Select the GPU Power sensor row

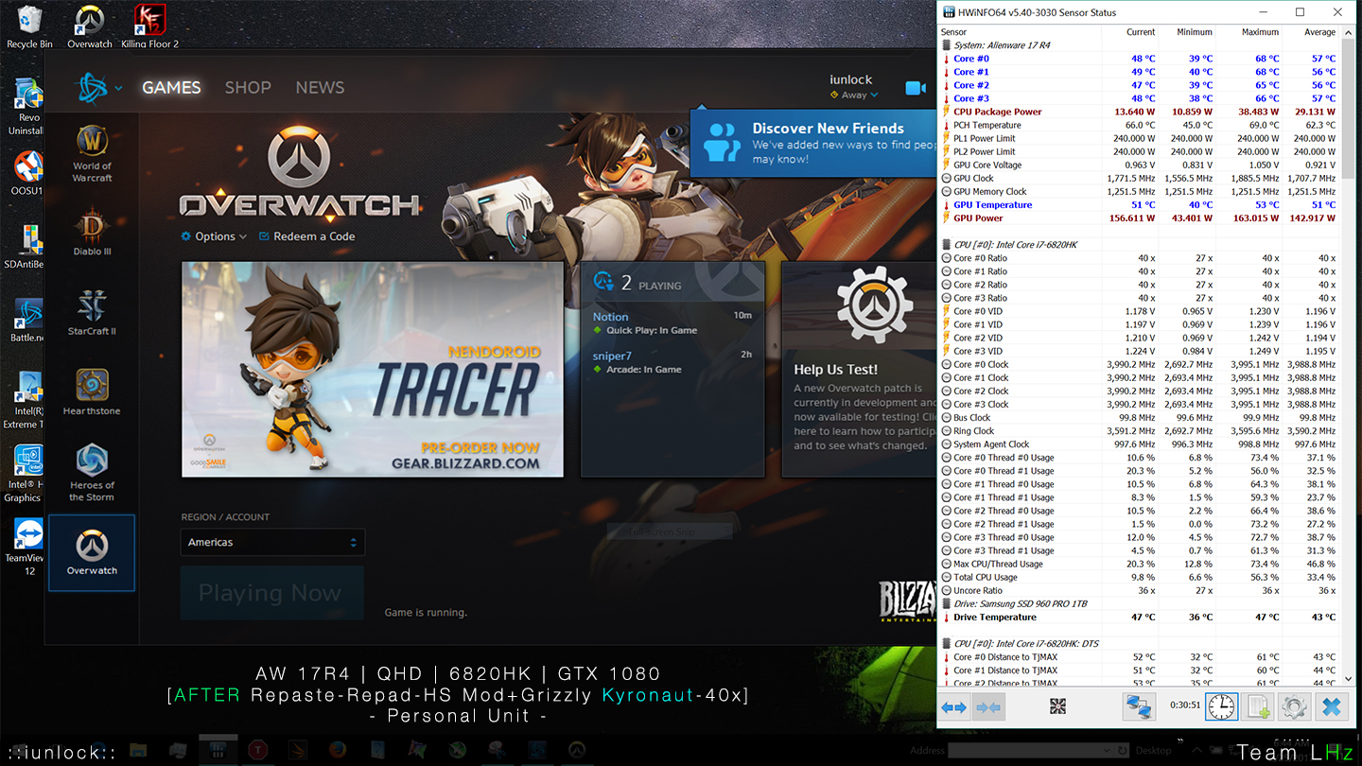(x=1139, y=218)
